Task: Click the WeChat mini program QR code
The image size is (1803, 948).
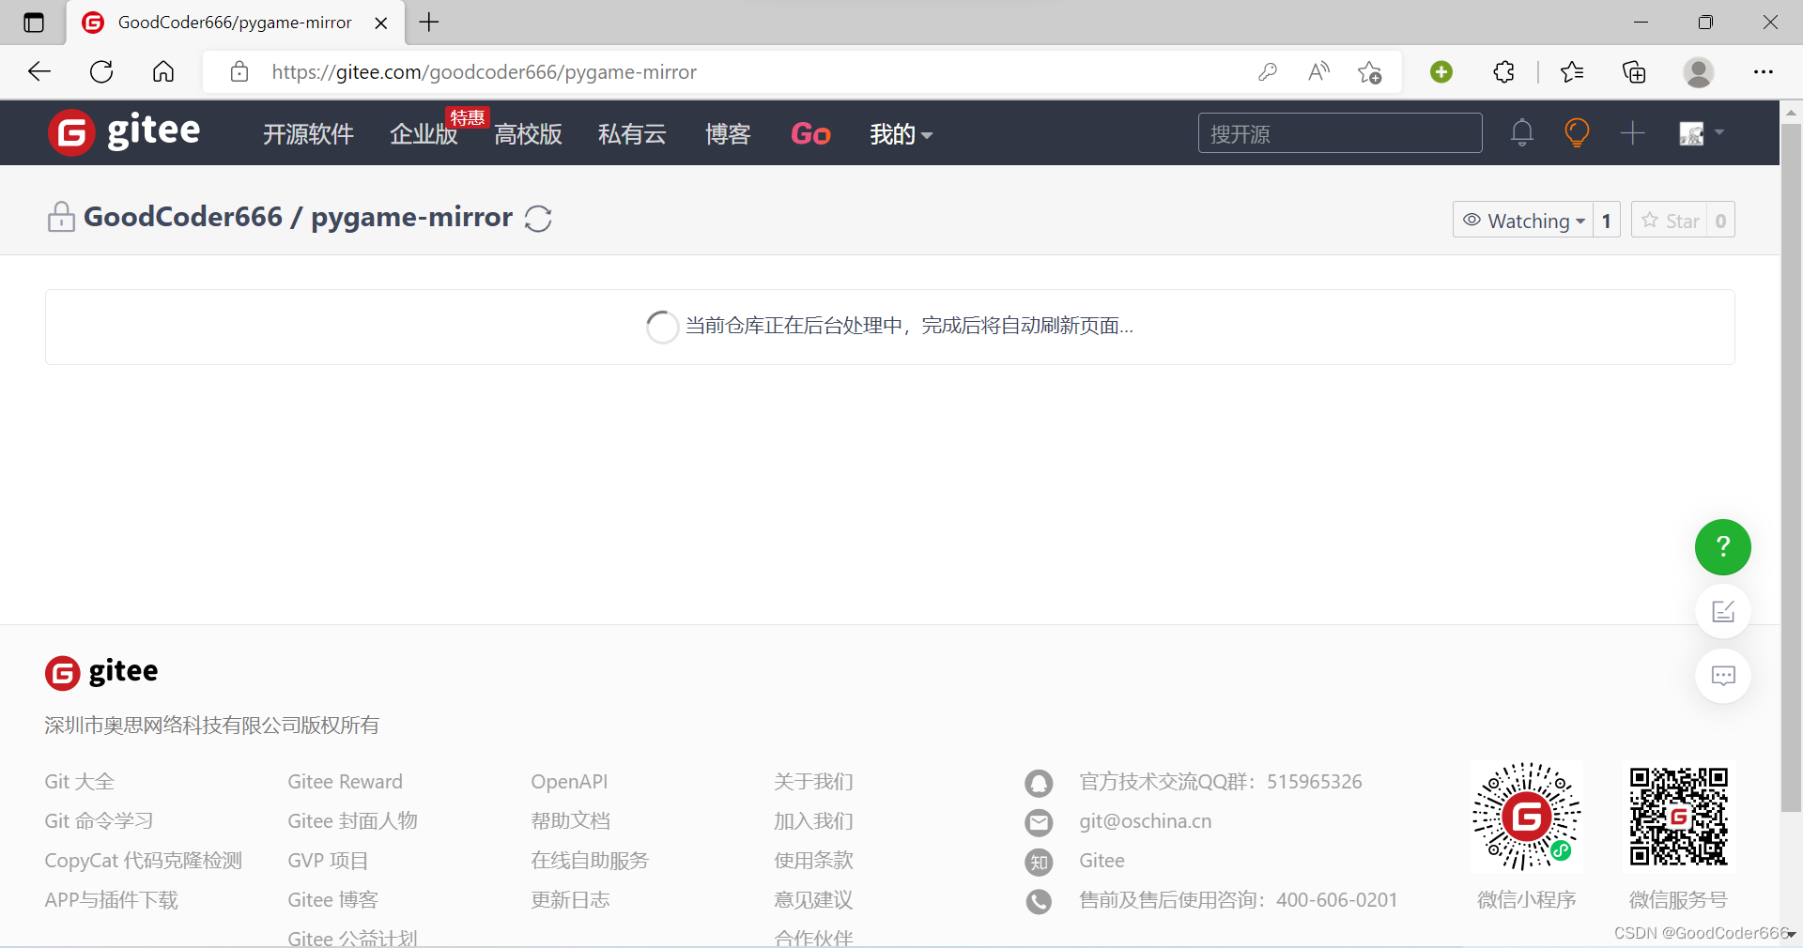Action: coord(1526,817)
